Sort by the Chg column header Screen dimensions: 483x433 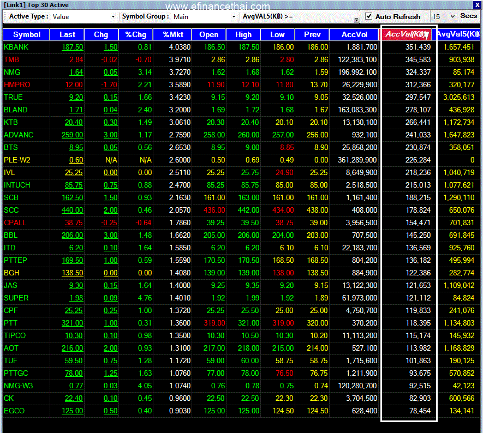(x=102, y=34)
